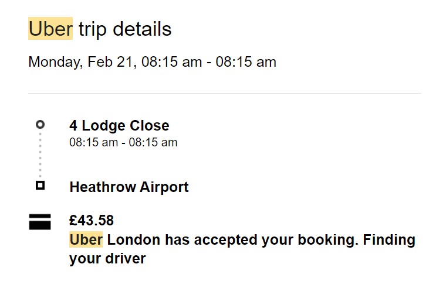Image resolution: width=436 pixels, height=305 pixels.
Task: Click 'Close' in the pickup address
Action: click(149, 125)
